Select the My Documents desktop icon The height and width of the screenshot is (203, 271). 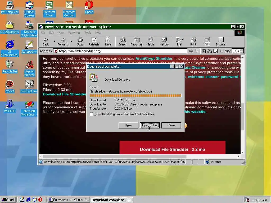tap(10, 27)
